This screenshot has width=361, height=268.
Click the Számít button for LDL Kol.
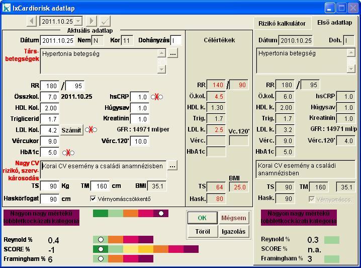coord(71,130)
